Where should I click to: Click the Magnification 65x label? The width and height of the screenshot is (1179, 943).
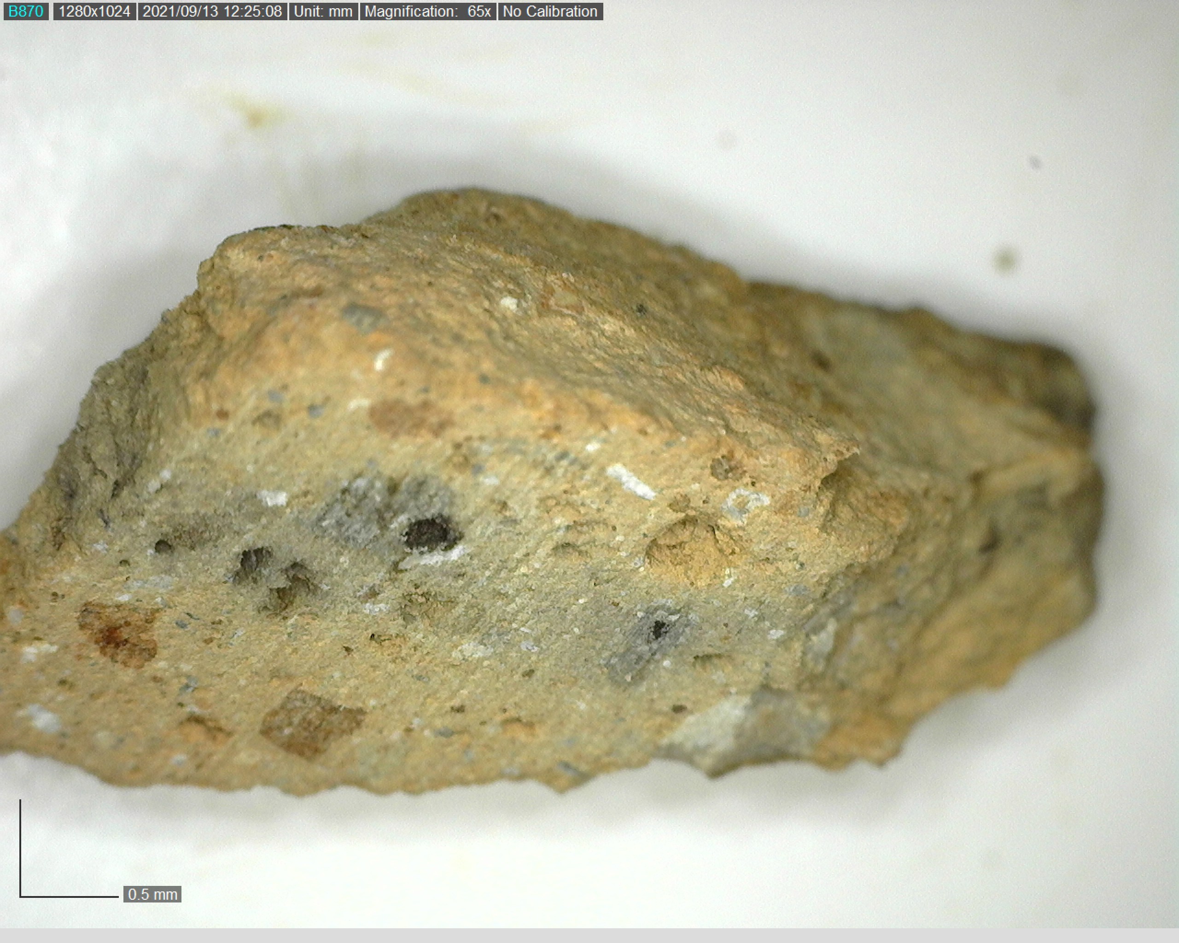428,12
